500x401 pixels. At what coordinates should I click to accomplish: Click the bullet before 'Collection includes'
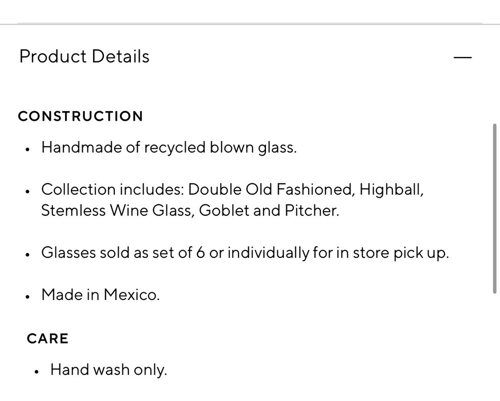tap(28, 191)
